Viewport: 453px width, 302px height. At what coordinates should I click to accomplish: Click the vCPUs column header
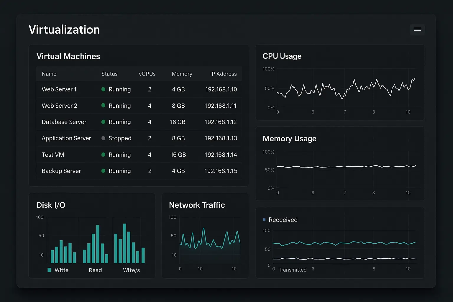tap(147, 74)
